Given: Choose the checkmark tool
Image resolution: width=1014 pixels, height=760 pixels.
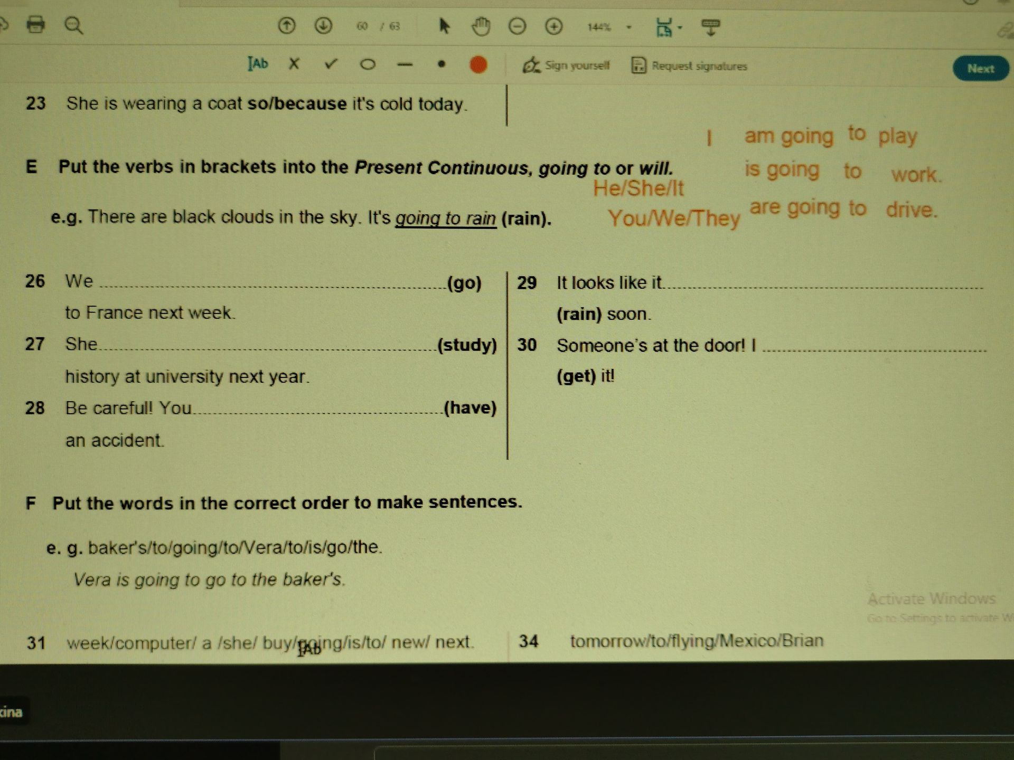Looking at the screenshot, I should point(331,64).
